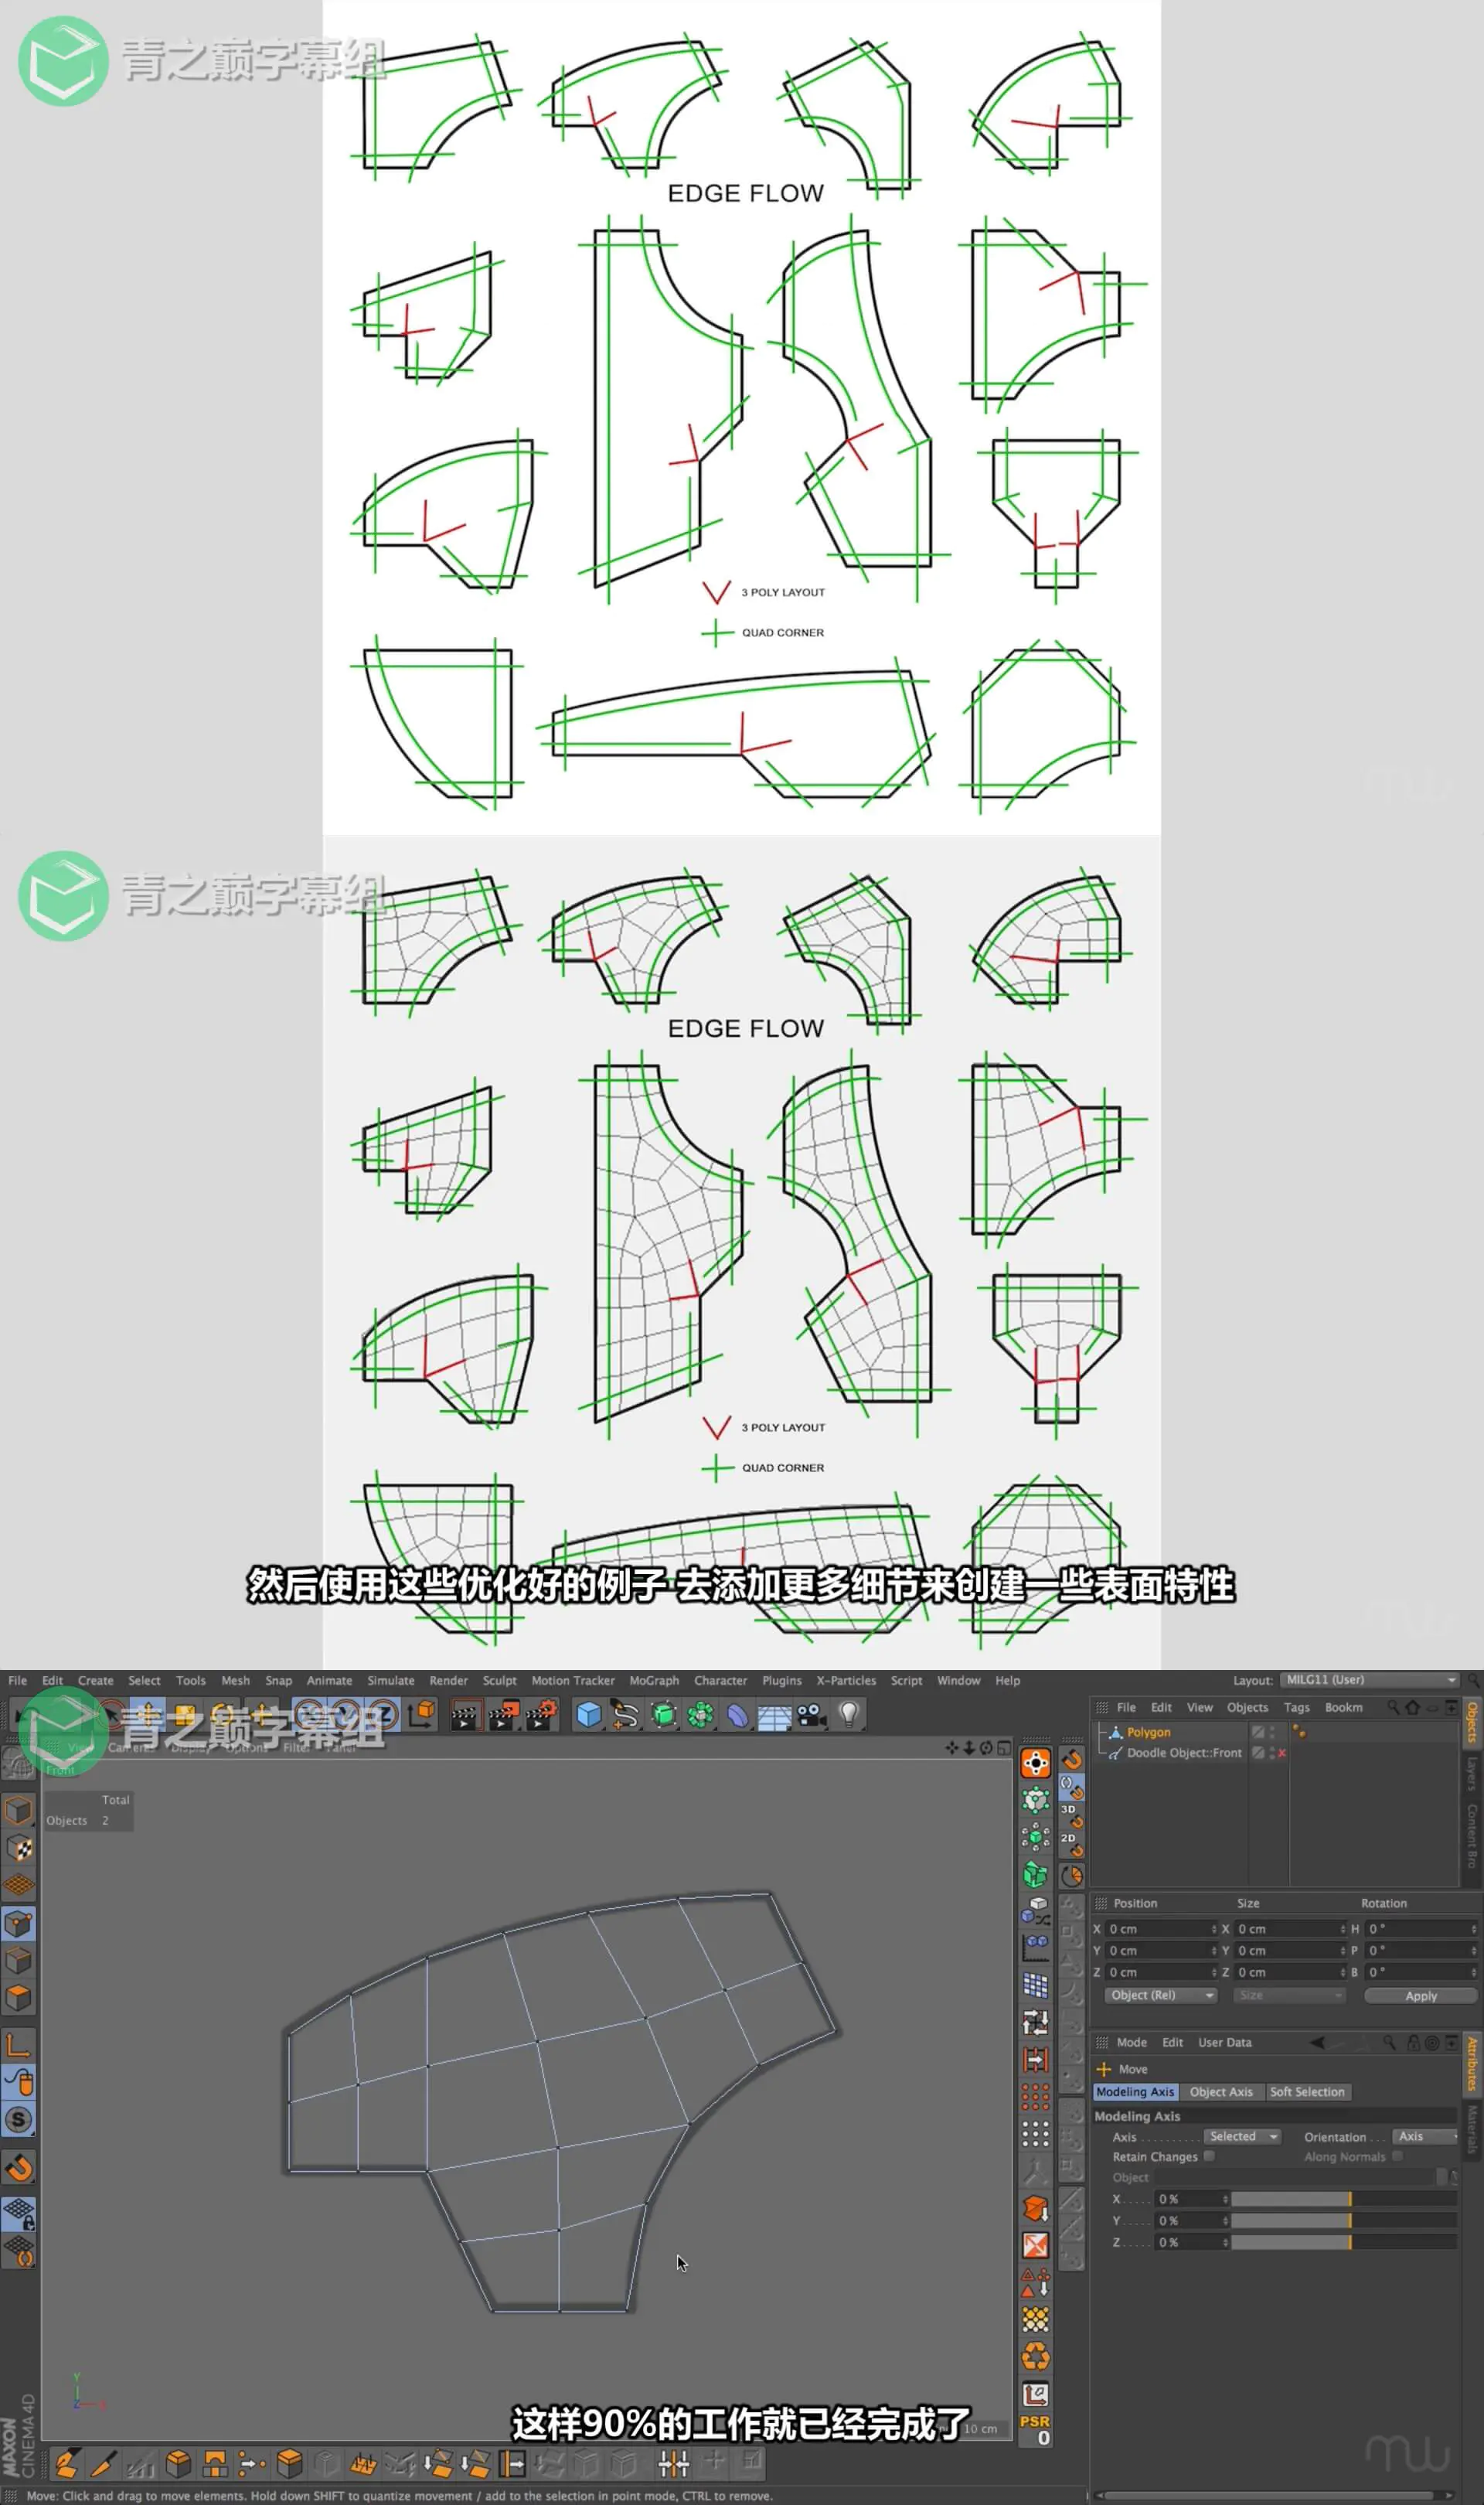Click the Object Manager search magnifier
This screenshot has width=1484, height=2505.
click(1393, 1707)
